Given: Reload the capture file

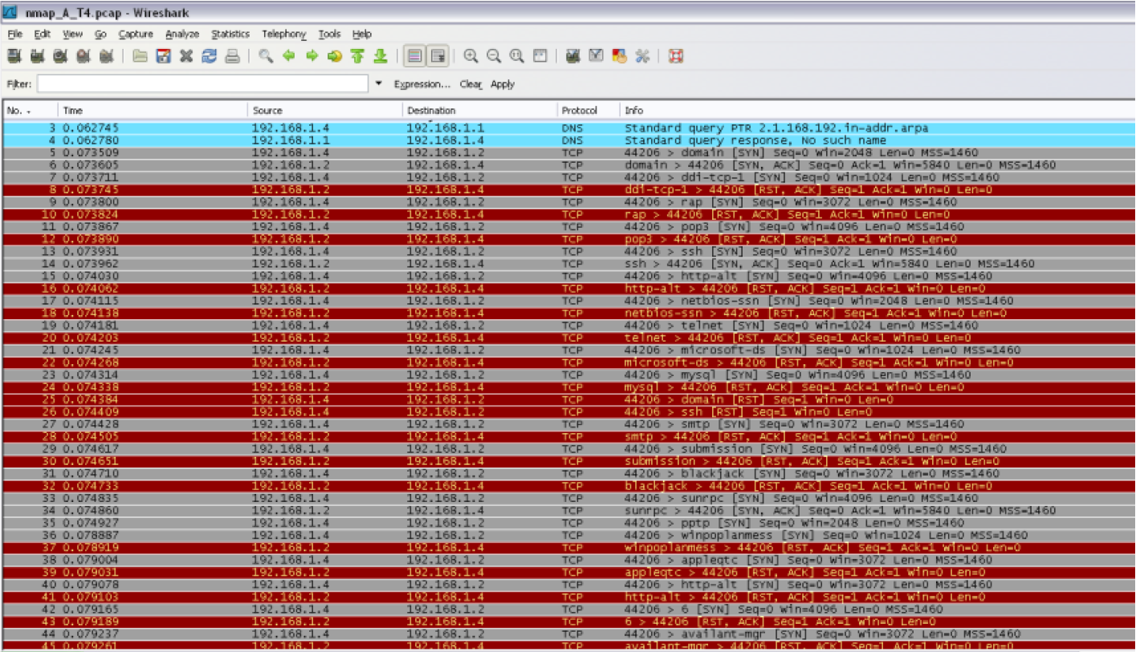Looking at the screenshot, I should pyautogui.click(x=210, y=56).
